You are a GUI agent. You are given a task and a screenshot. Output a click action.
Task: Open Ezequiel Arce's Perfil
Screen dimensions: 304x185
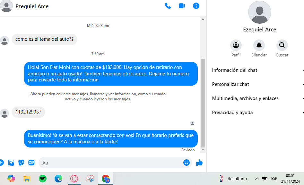point(236,46)
